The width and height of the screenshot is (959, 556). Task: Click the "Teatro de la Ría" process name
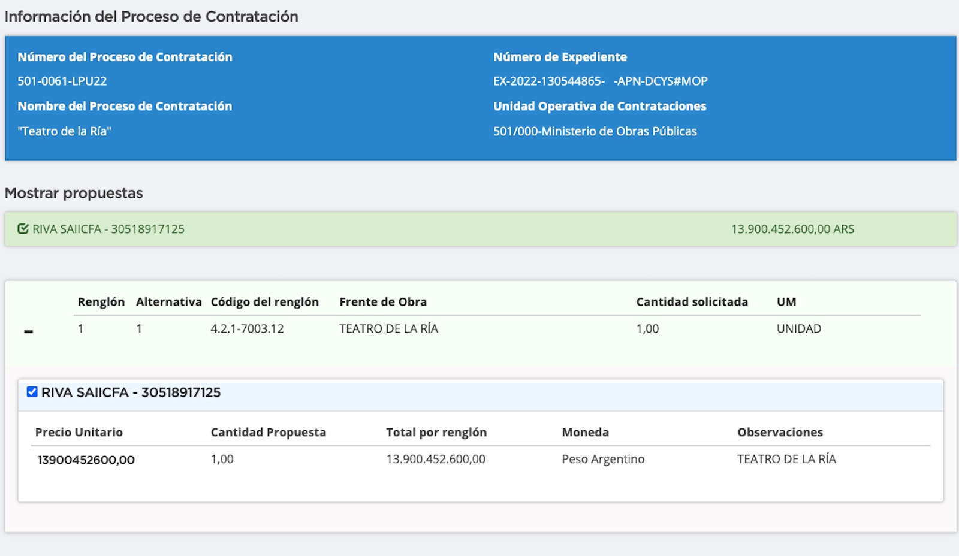coord(64,131)
